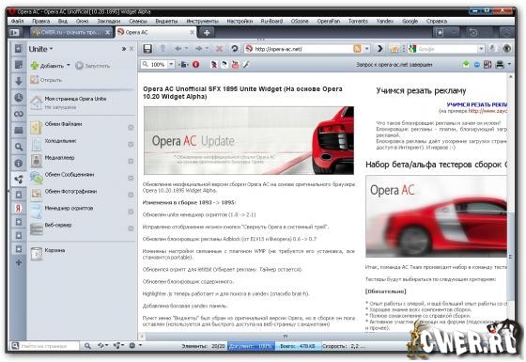Toggle the gear next to Обмен Файлами service
This screenshot has height=362, width=526.
click(x=131, y=127)
